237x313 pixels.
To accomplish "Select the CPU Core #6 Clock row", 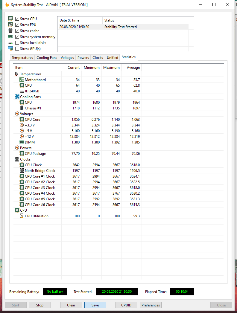I will (77, 204).
